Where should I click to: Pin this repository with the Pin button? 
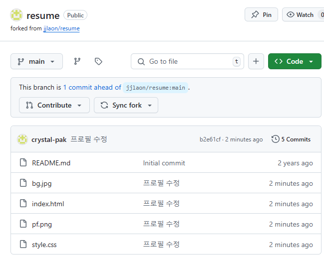[261, 14]
